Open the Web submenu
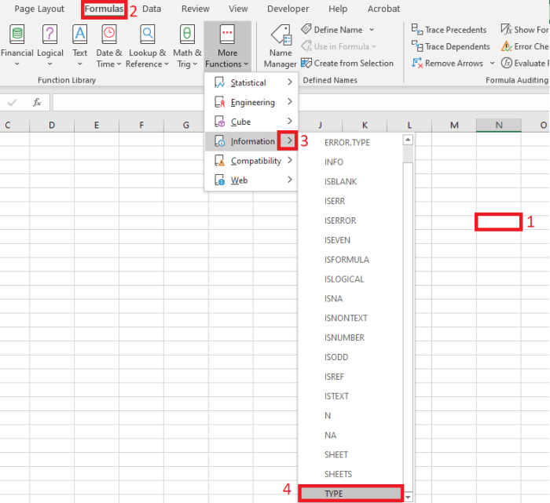The image size is (550, 503). pyautogui.click(x=251, y=180)
